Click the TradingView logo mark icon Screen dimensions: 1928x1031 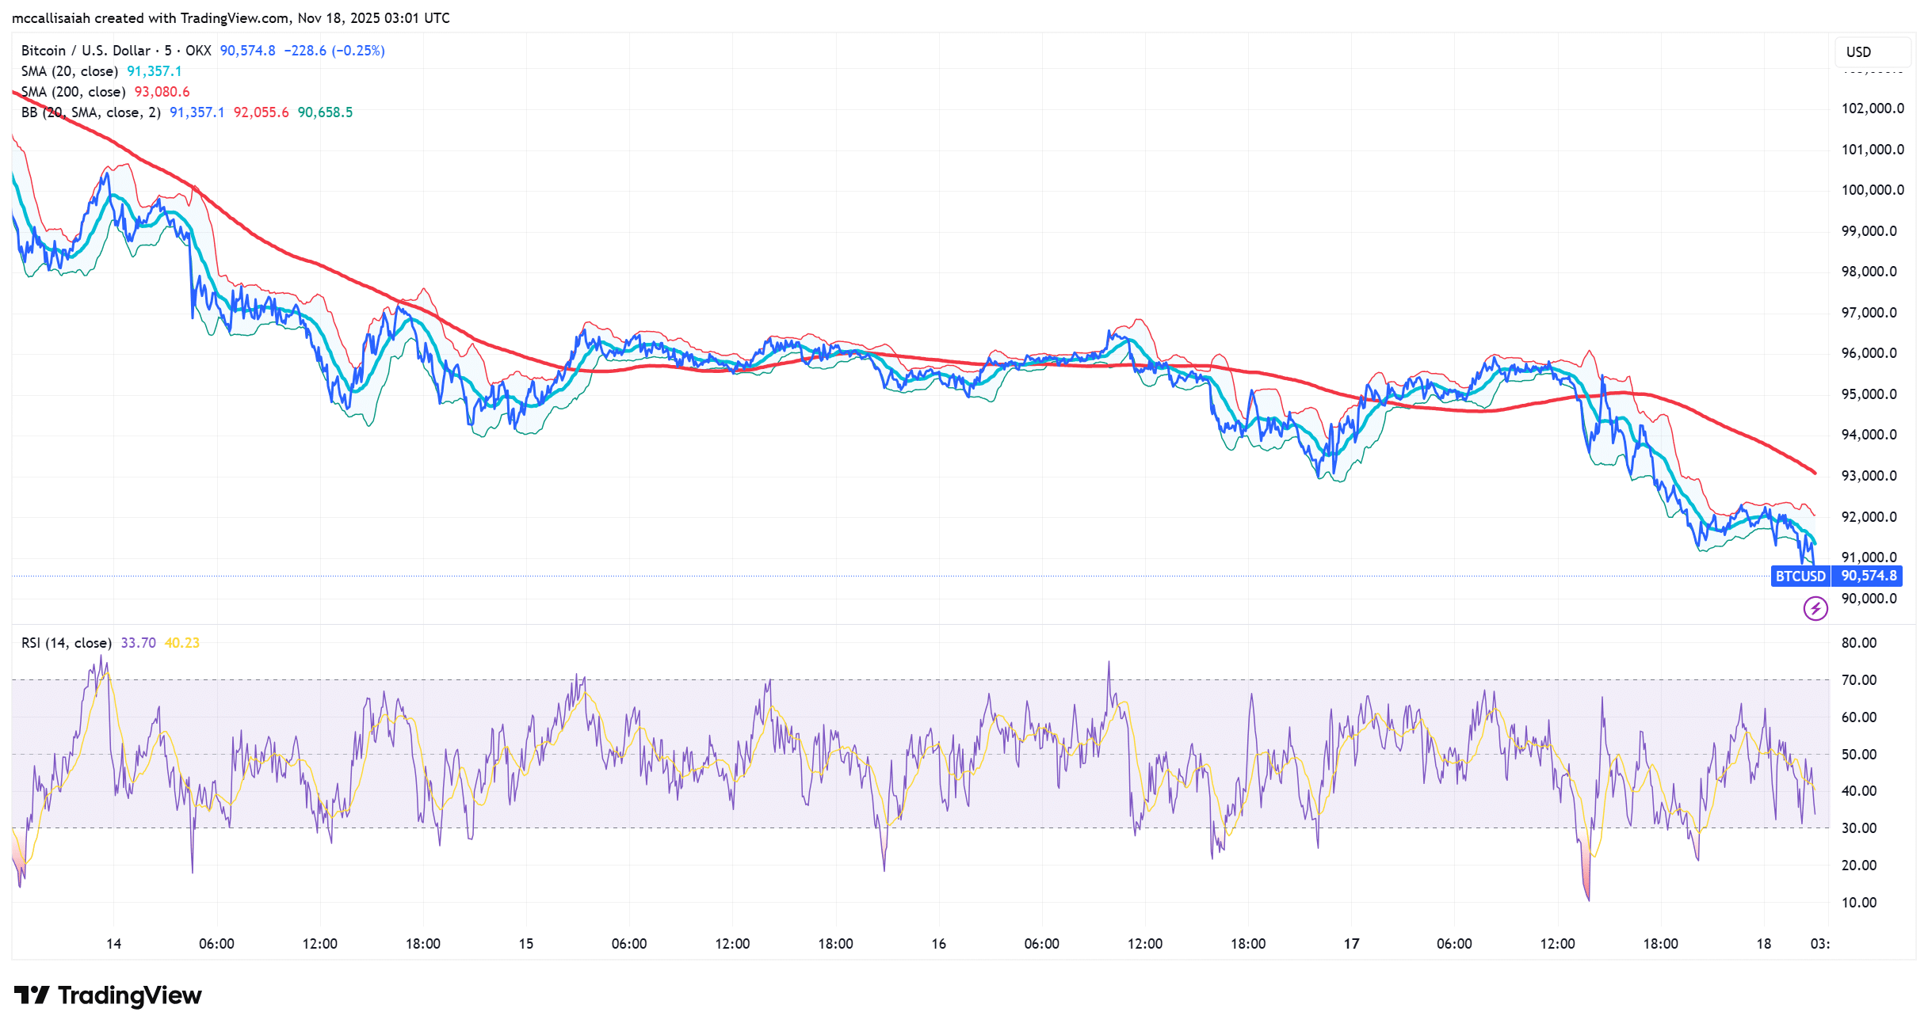tap(32, 995)
